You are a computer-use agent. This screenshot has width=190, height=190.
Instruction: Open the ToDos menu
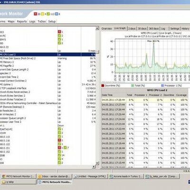(42, 21)
